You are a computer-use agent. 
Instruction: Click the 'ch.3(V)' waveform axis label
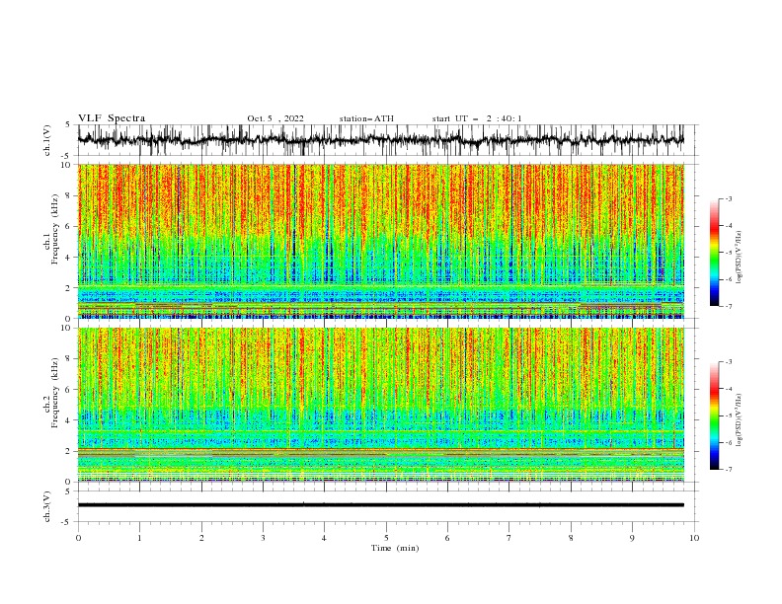pyautogui.click(x=47, y=506)
